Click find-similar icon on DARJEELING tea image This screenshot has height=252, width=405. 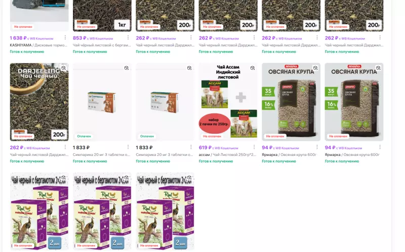point(63,68)
